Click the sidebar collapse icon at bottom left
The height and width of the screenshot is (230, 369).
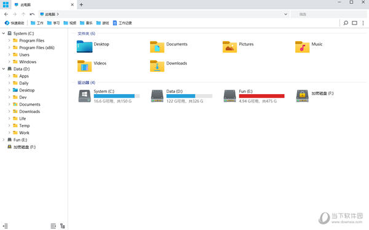[5, 226]
